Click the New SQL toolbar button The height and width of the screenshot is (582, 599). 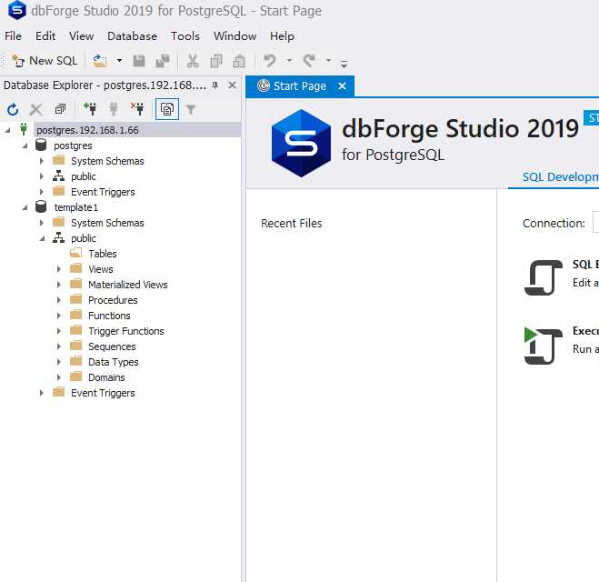point(45,61)
